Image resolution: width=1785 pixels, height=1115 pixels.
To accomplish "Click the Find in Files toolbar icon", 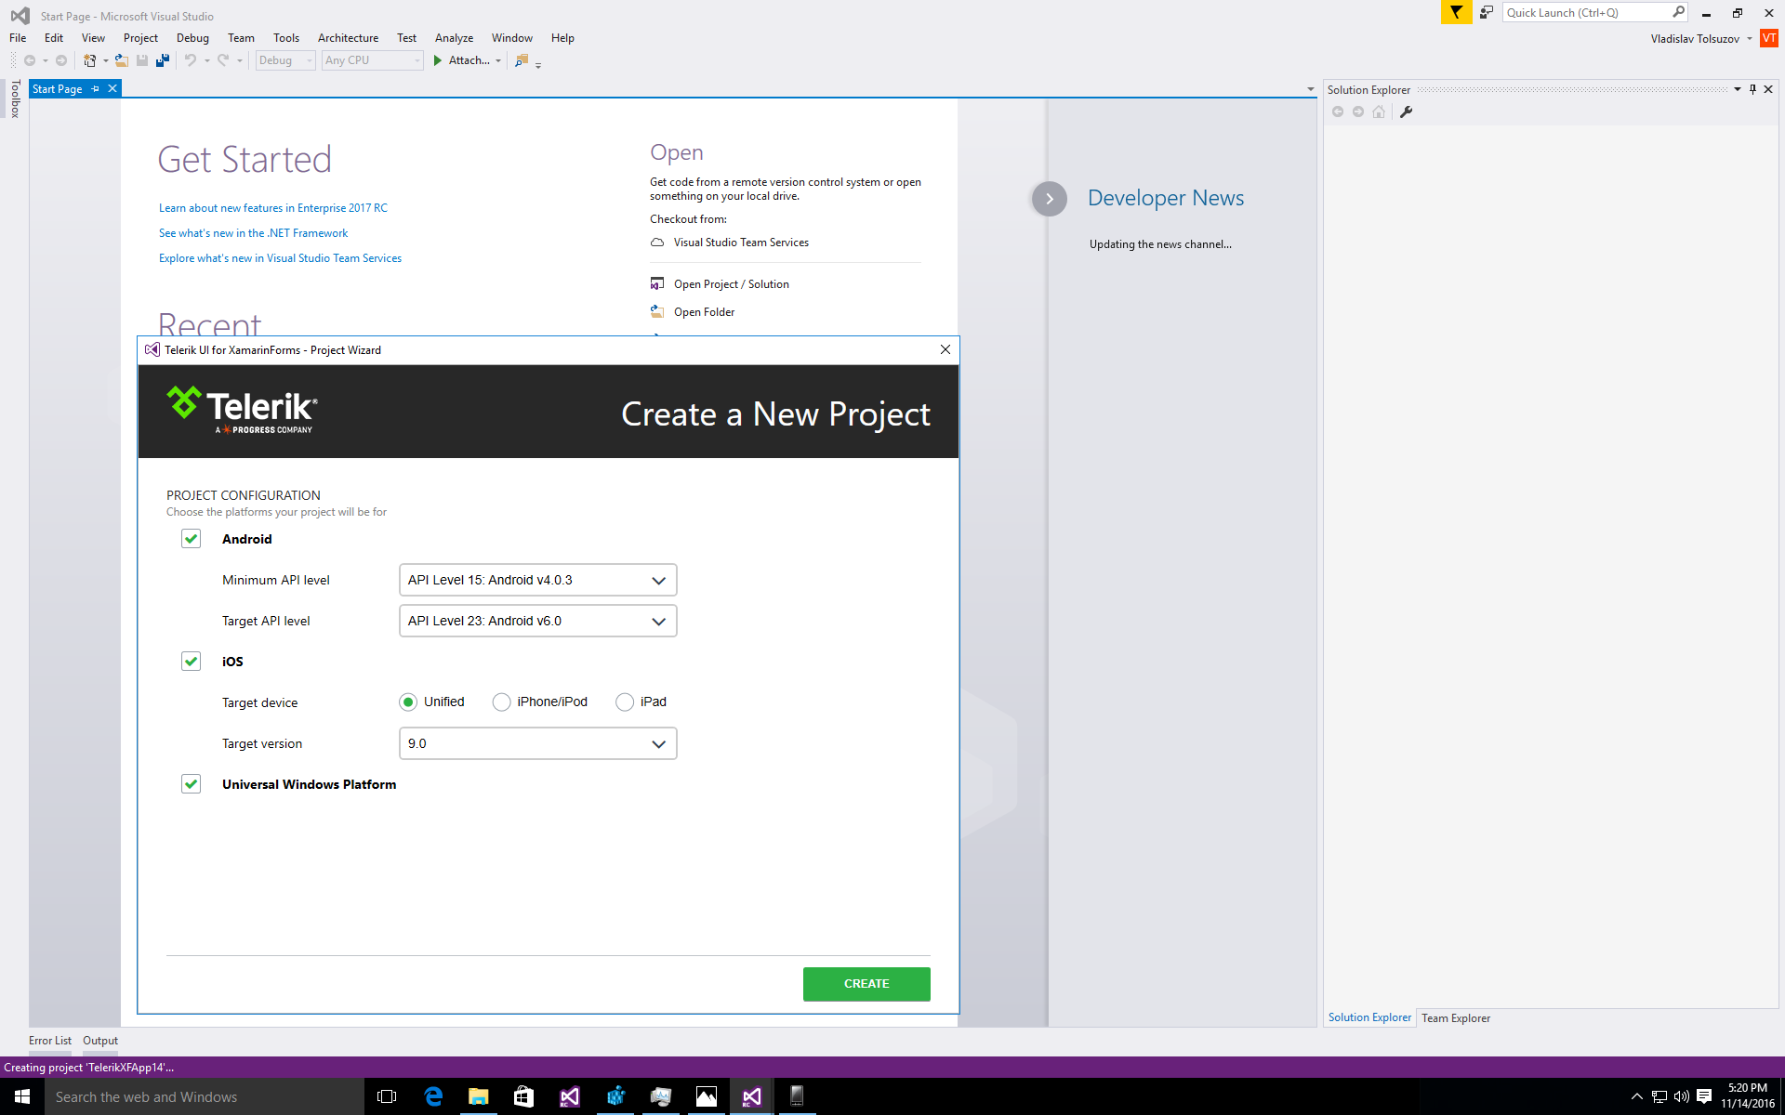I will tap(522, 60).
